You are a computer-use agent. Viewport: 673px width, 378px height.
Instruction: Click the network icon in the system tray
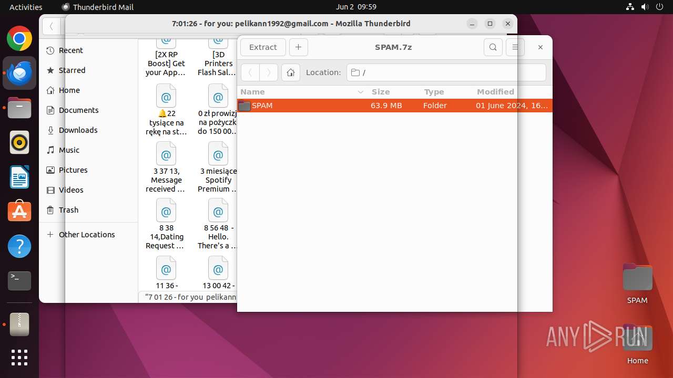pos(630,7)
